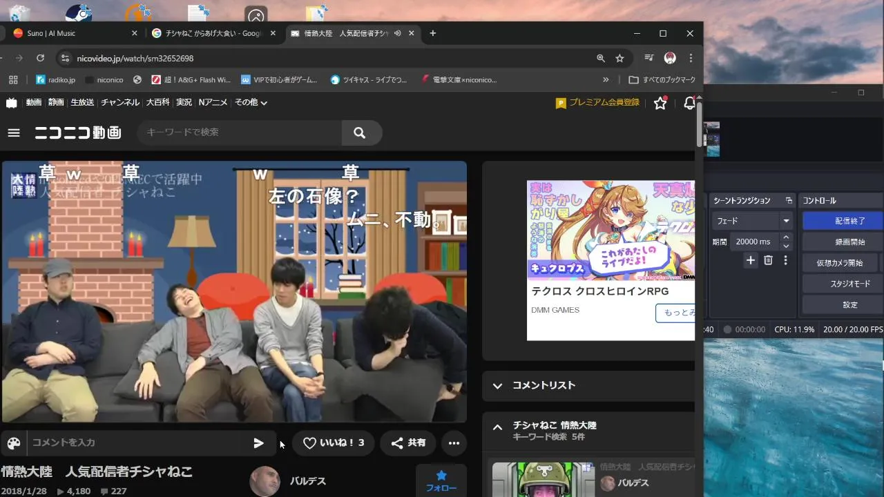Open the three-dots more options under video
The image size is (884, 497).
pyautogui.click(x=454, y=443)
